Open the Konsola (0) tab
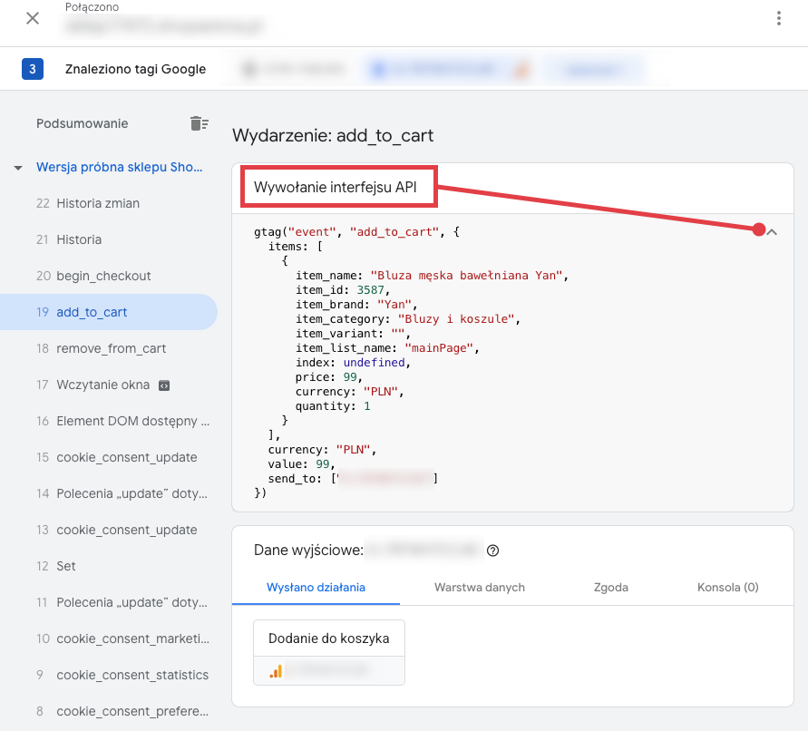The height and width of the screenshot is (731, 808). 727,587
